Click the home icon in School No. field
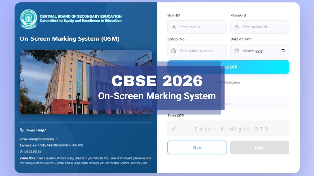This screenshot has height=176, width=314. click(173, 51)
